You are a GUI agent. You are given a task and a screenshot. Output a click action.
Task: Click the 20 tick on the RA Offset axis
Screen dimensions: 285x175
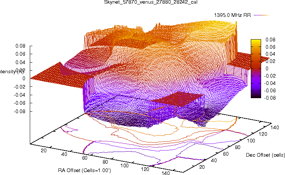click(x=44, y=150)
